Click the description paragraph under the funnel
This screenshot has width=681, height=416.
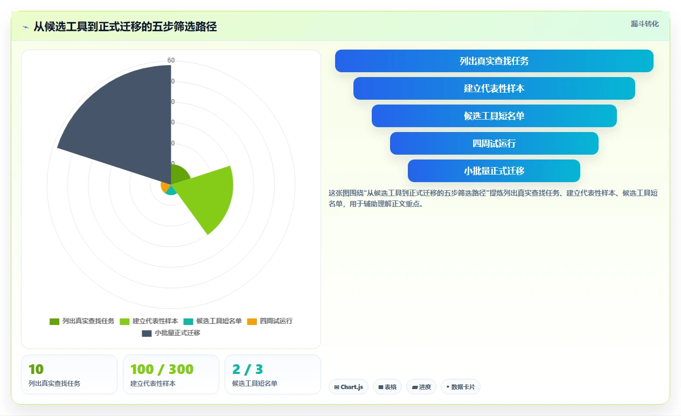pyautogui.click(x=494, y=198)
